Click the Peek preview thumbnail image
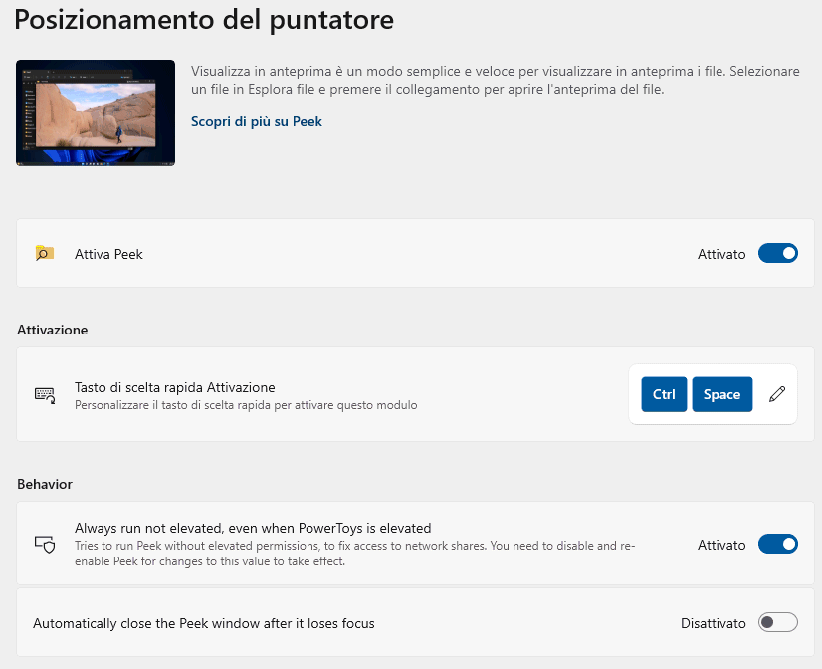Image resolution: width=822 pixels, height=669 pixels. coord(96,112)
